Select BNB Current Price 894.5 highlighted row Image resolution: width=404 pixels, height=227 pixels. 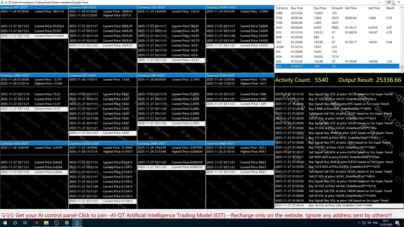(240, 172)
